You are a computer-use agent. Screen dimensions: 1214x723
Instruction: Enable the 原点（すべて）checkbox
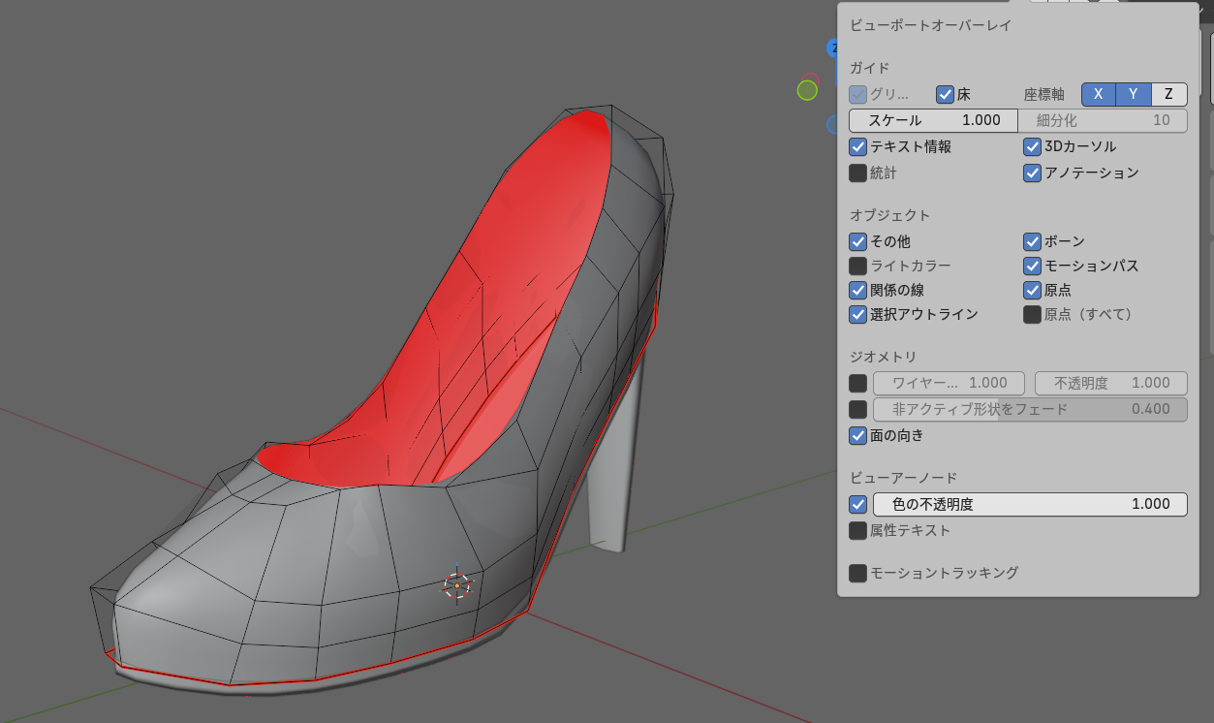click(1032, 314)
